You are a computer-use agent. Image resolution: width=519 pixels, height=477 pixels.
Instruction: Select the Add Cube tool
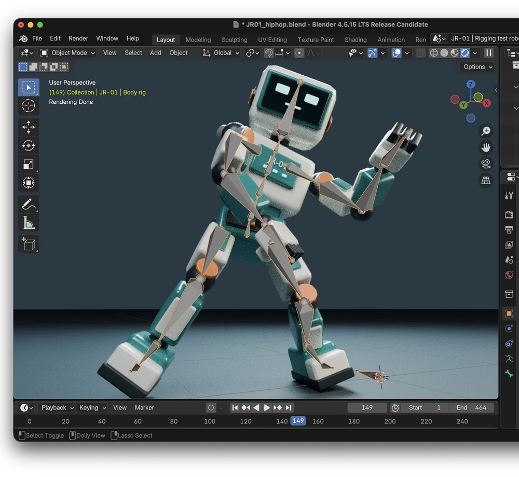pyautogui.click(x=29, y=244)
